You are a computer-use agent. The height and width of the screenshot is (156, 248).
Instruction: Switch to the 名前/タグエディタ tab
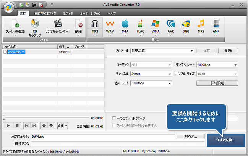(45, 14)
